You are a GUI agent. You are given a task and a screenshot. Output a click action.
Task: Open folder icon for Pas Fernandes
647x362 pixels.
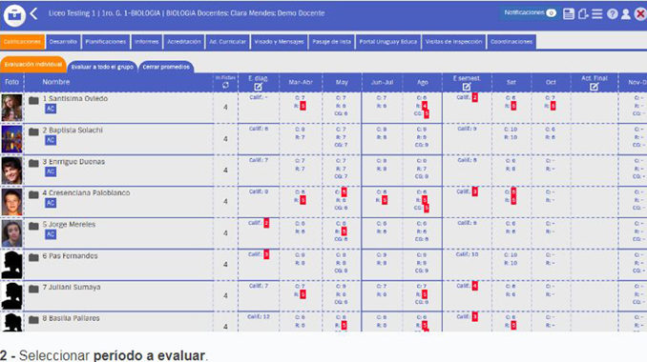(x=33, y=257)
